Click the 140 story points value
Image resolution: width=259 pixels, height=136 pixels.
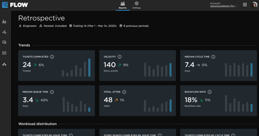110,65
